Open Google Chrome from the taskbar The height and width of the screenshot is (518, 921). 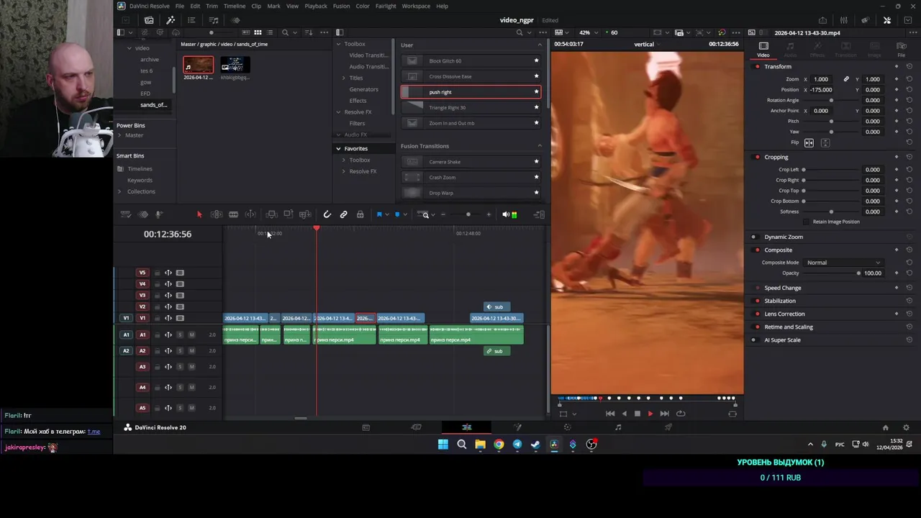(499, 445)
